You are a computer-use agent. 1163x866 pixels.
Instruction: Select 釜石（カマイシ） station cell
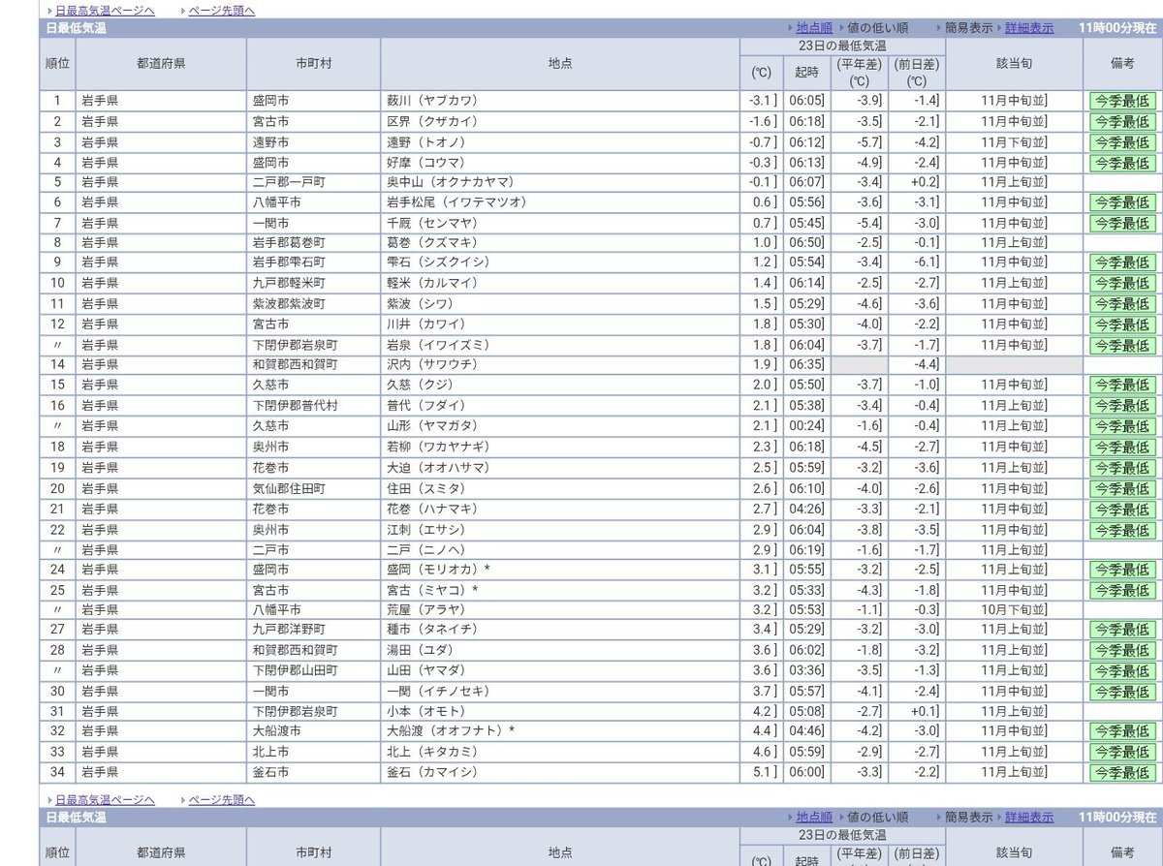pos(560,772)
